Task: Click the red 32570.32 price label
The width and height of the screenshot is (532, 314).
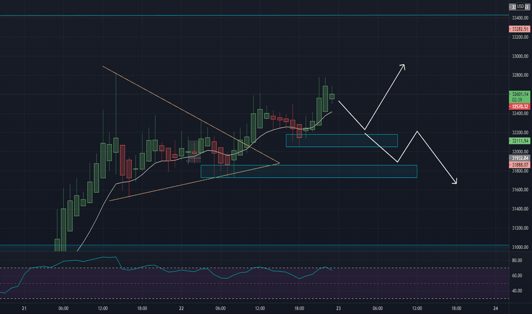Action: [x=519, y=107]
